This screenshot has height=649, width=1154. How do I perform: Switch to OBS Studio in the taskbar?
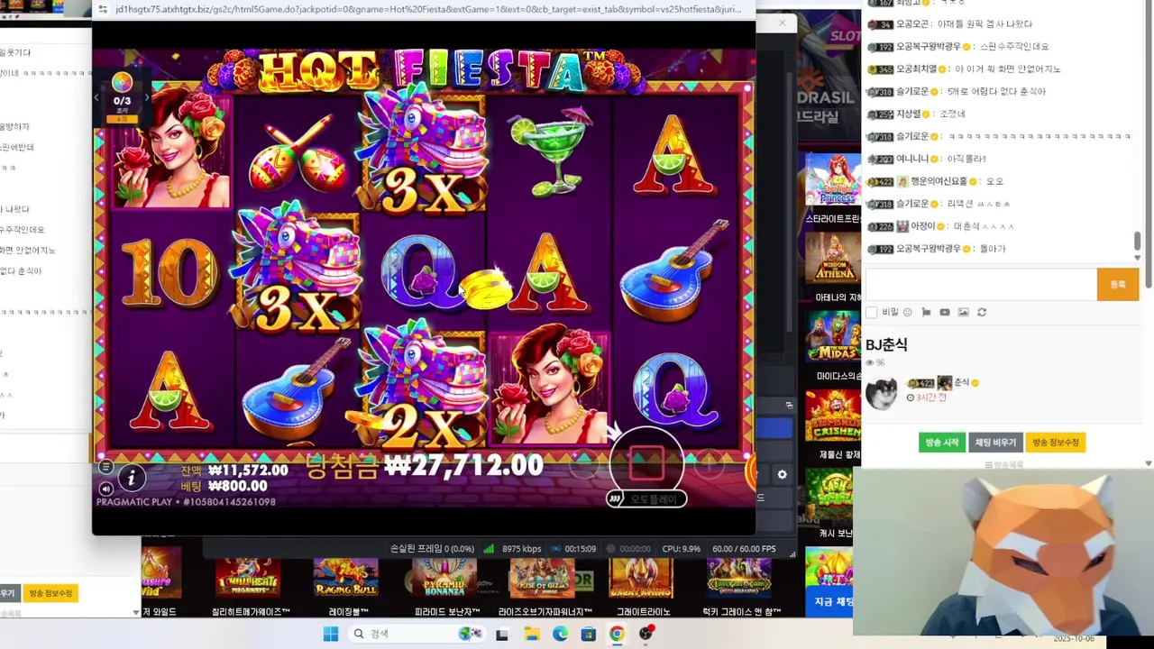[x=646, y=634]
